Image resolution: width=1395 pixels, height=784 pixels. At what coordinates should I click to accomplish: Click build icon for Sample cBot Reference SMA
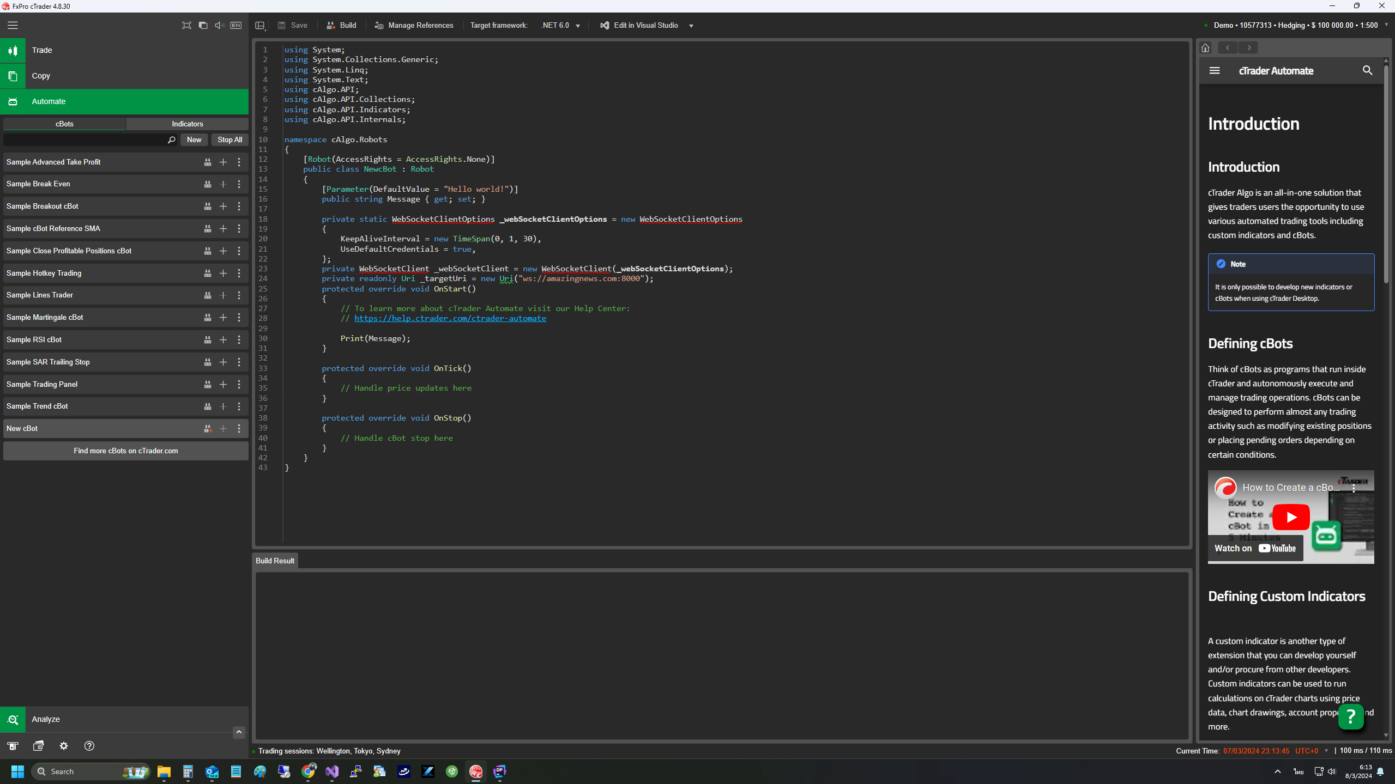[208, 229]
